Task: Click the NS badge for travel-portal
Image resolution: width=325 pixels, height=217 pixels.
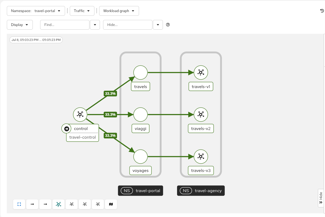Action: coord(127,191)
